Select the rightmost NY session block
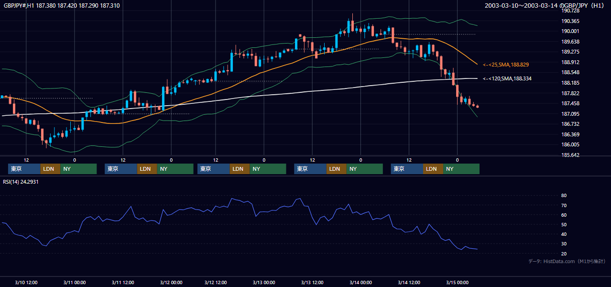The width and height of the screenshot is (611, 287). click(x=461, y=169)
